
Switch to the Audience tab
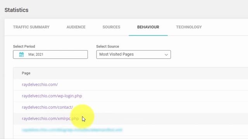click(x=76, y=27)
